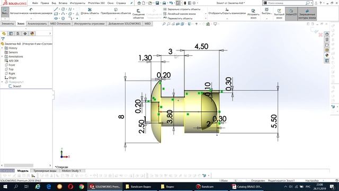Open Linear Sketch Pattern dropdown arrow
This screenshot has height=191, width=339.
206,14
